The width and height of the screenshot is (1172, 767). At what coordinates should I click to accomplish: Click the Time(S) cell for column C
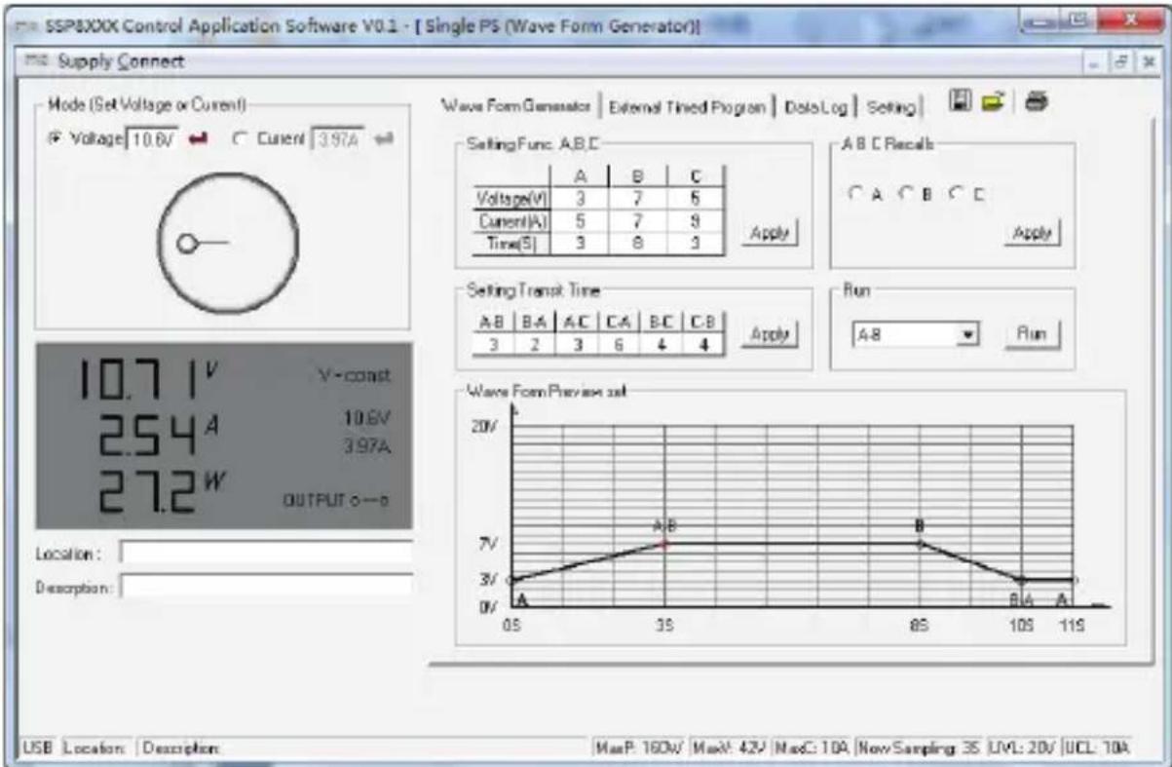tap(696, 245)
